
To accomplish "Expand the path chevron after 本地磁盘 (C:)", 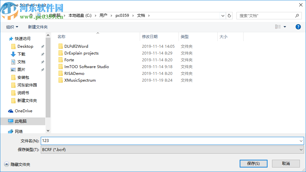I will [x=95, y=15].
